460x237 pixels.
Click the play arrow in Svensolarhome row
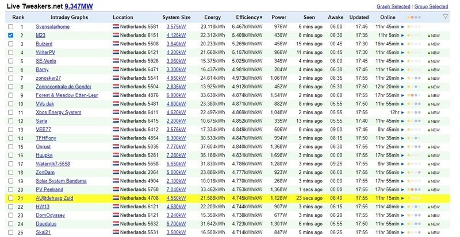pos(403,26)
